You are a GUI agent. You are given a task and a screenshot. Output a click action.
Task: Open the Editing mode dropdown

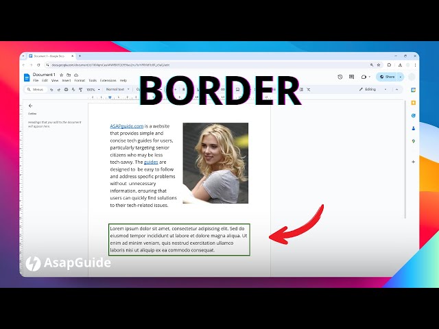tap(373, 89)
